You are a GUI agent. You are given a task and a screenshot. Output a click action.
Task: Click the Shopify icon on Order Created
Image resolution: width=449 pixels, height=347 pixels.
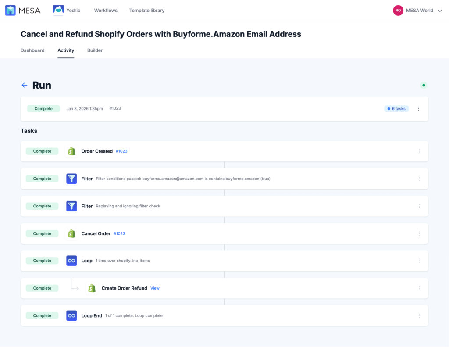coord(71,151)
